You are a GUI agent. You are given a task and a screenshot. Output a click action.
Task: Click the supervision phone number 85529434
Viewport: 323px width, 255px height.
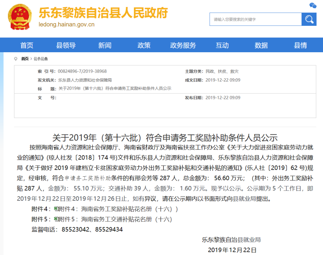click(x=109, y=230)
